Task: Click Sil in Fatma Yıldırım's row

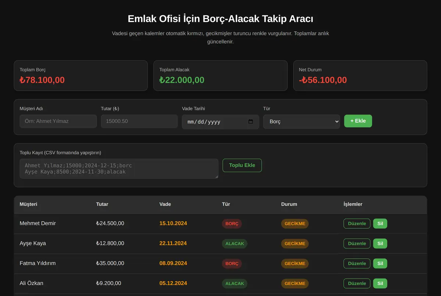Action: tap(380, 263)
